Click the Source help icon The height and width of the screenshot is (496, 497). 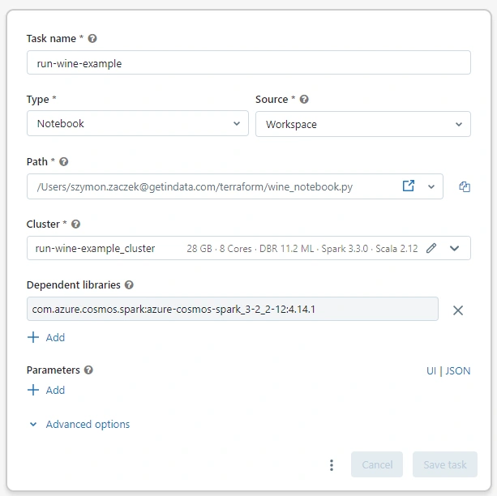[x=304, y=100]
